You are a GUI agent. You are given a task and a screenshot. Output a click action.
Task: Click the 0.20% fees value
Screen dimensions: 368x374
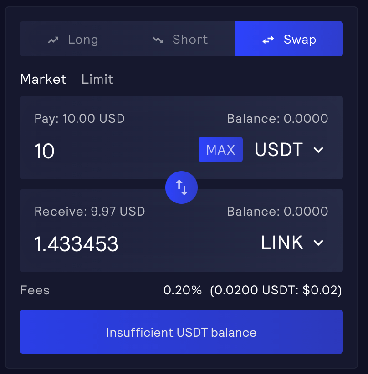[x=182, y=290]
